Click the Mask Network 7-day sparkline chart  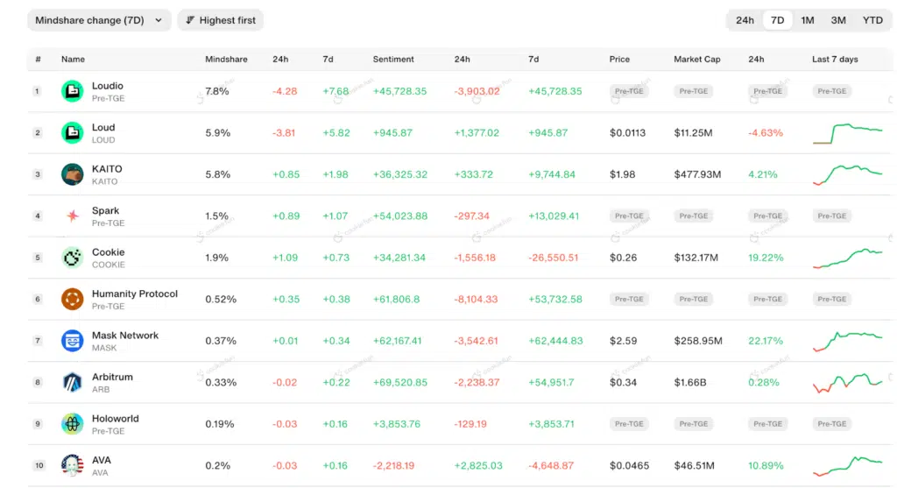pyautogui.click(x=848, y=341)
